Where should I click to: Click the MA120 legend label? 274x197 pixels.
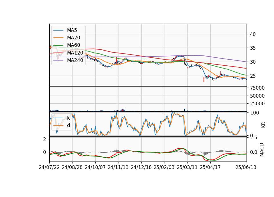click(x=75, y=53)
